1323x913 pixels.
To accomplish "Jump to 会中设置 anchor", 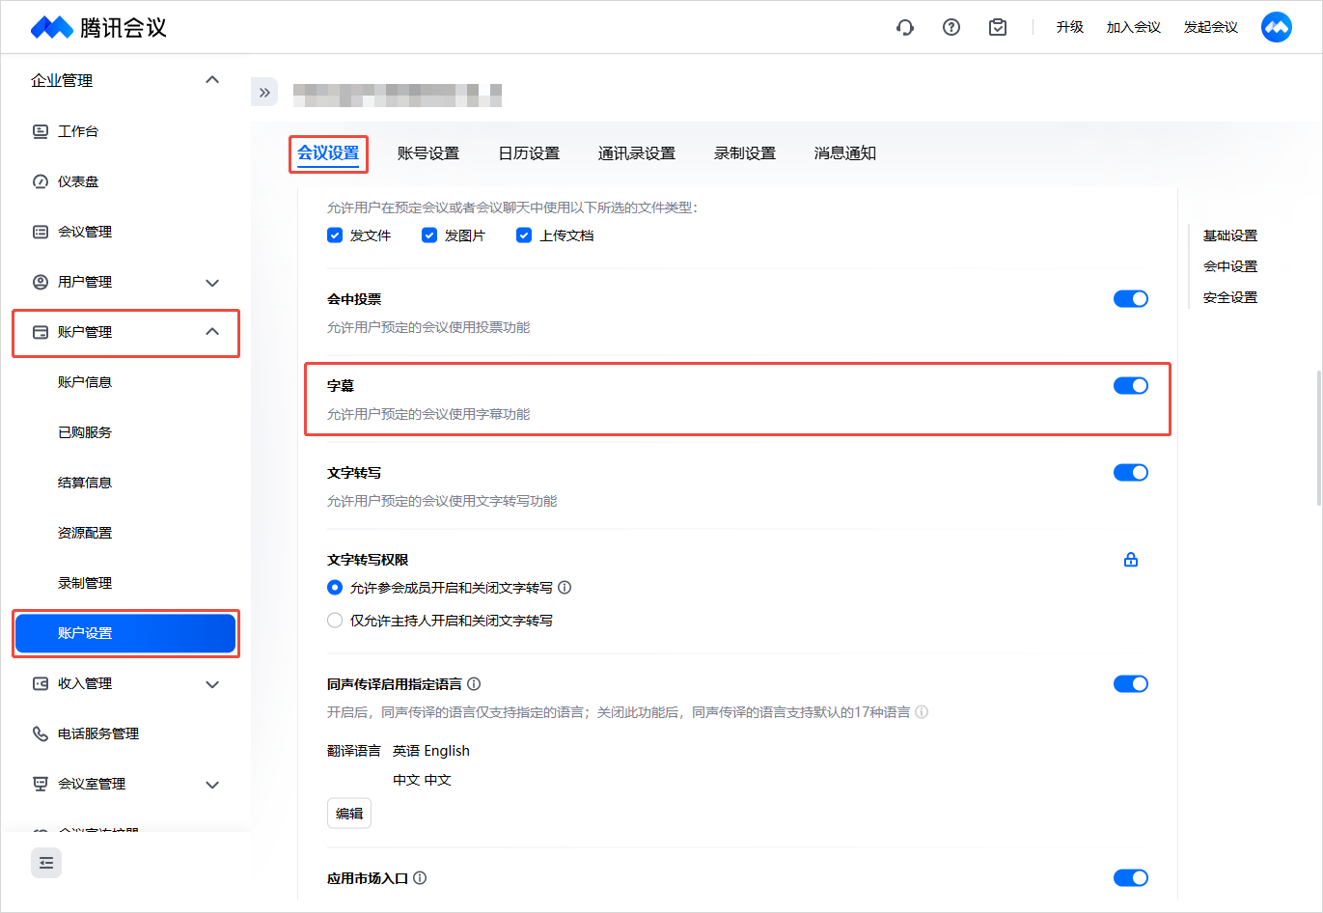I will pos(1230,266).
